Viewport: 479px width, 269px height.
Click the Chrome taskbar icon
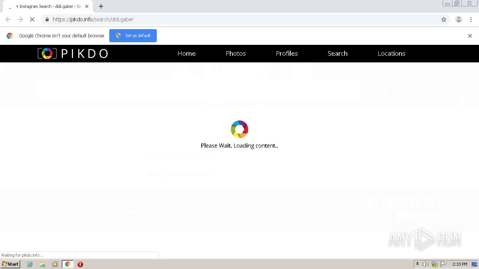tap(67, 264)
